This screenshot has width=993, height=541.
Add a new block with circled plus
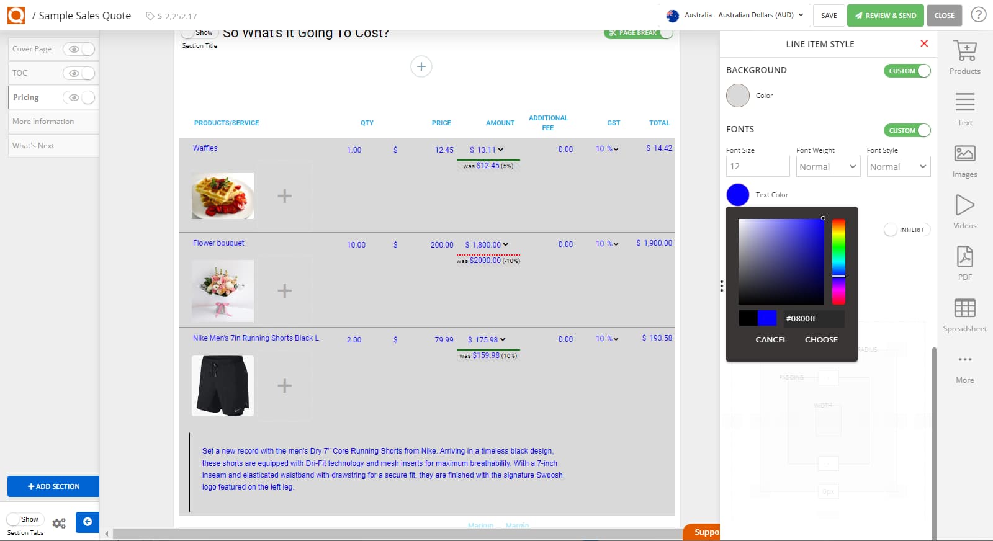pyautogui.click(x=421, y=66)
